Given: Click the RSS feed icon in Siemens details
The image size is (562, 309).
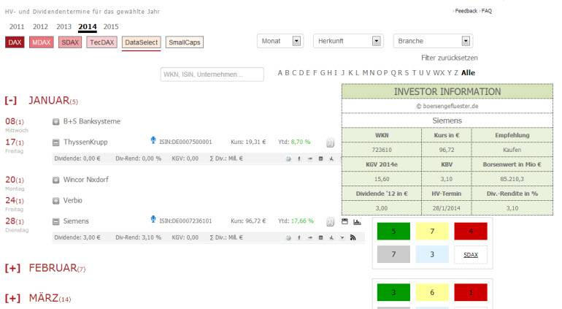Looking at the screenshot, I should 353,237.
